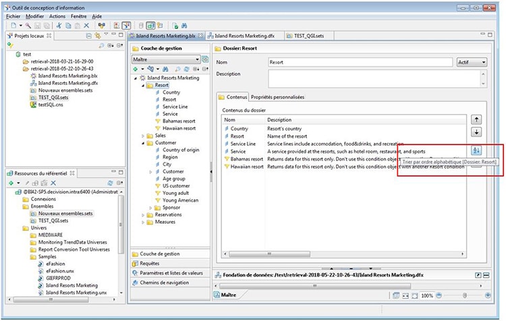
Task: Open the Actions menu
Action: click(x=57, y=16)
